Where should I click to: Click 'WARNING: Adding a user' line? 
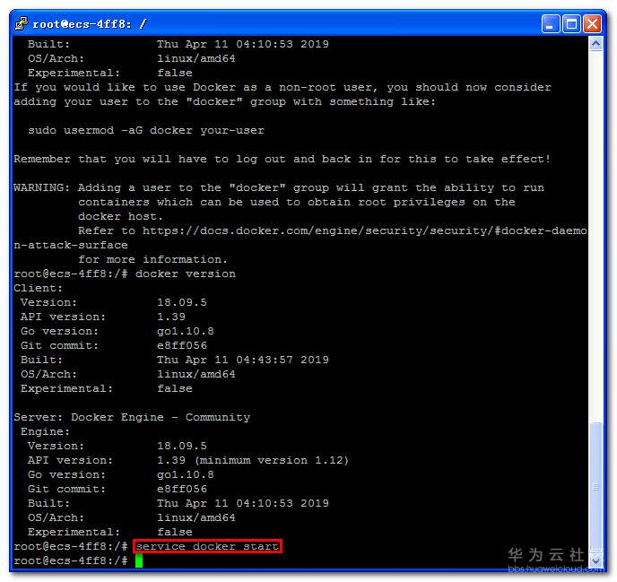click(279, 187)
